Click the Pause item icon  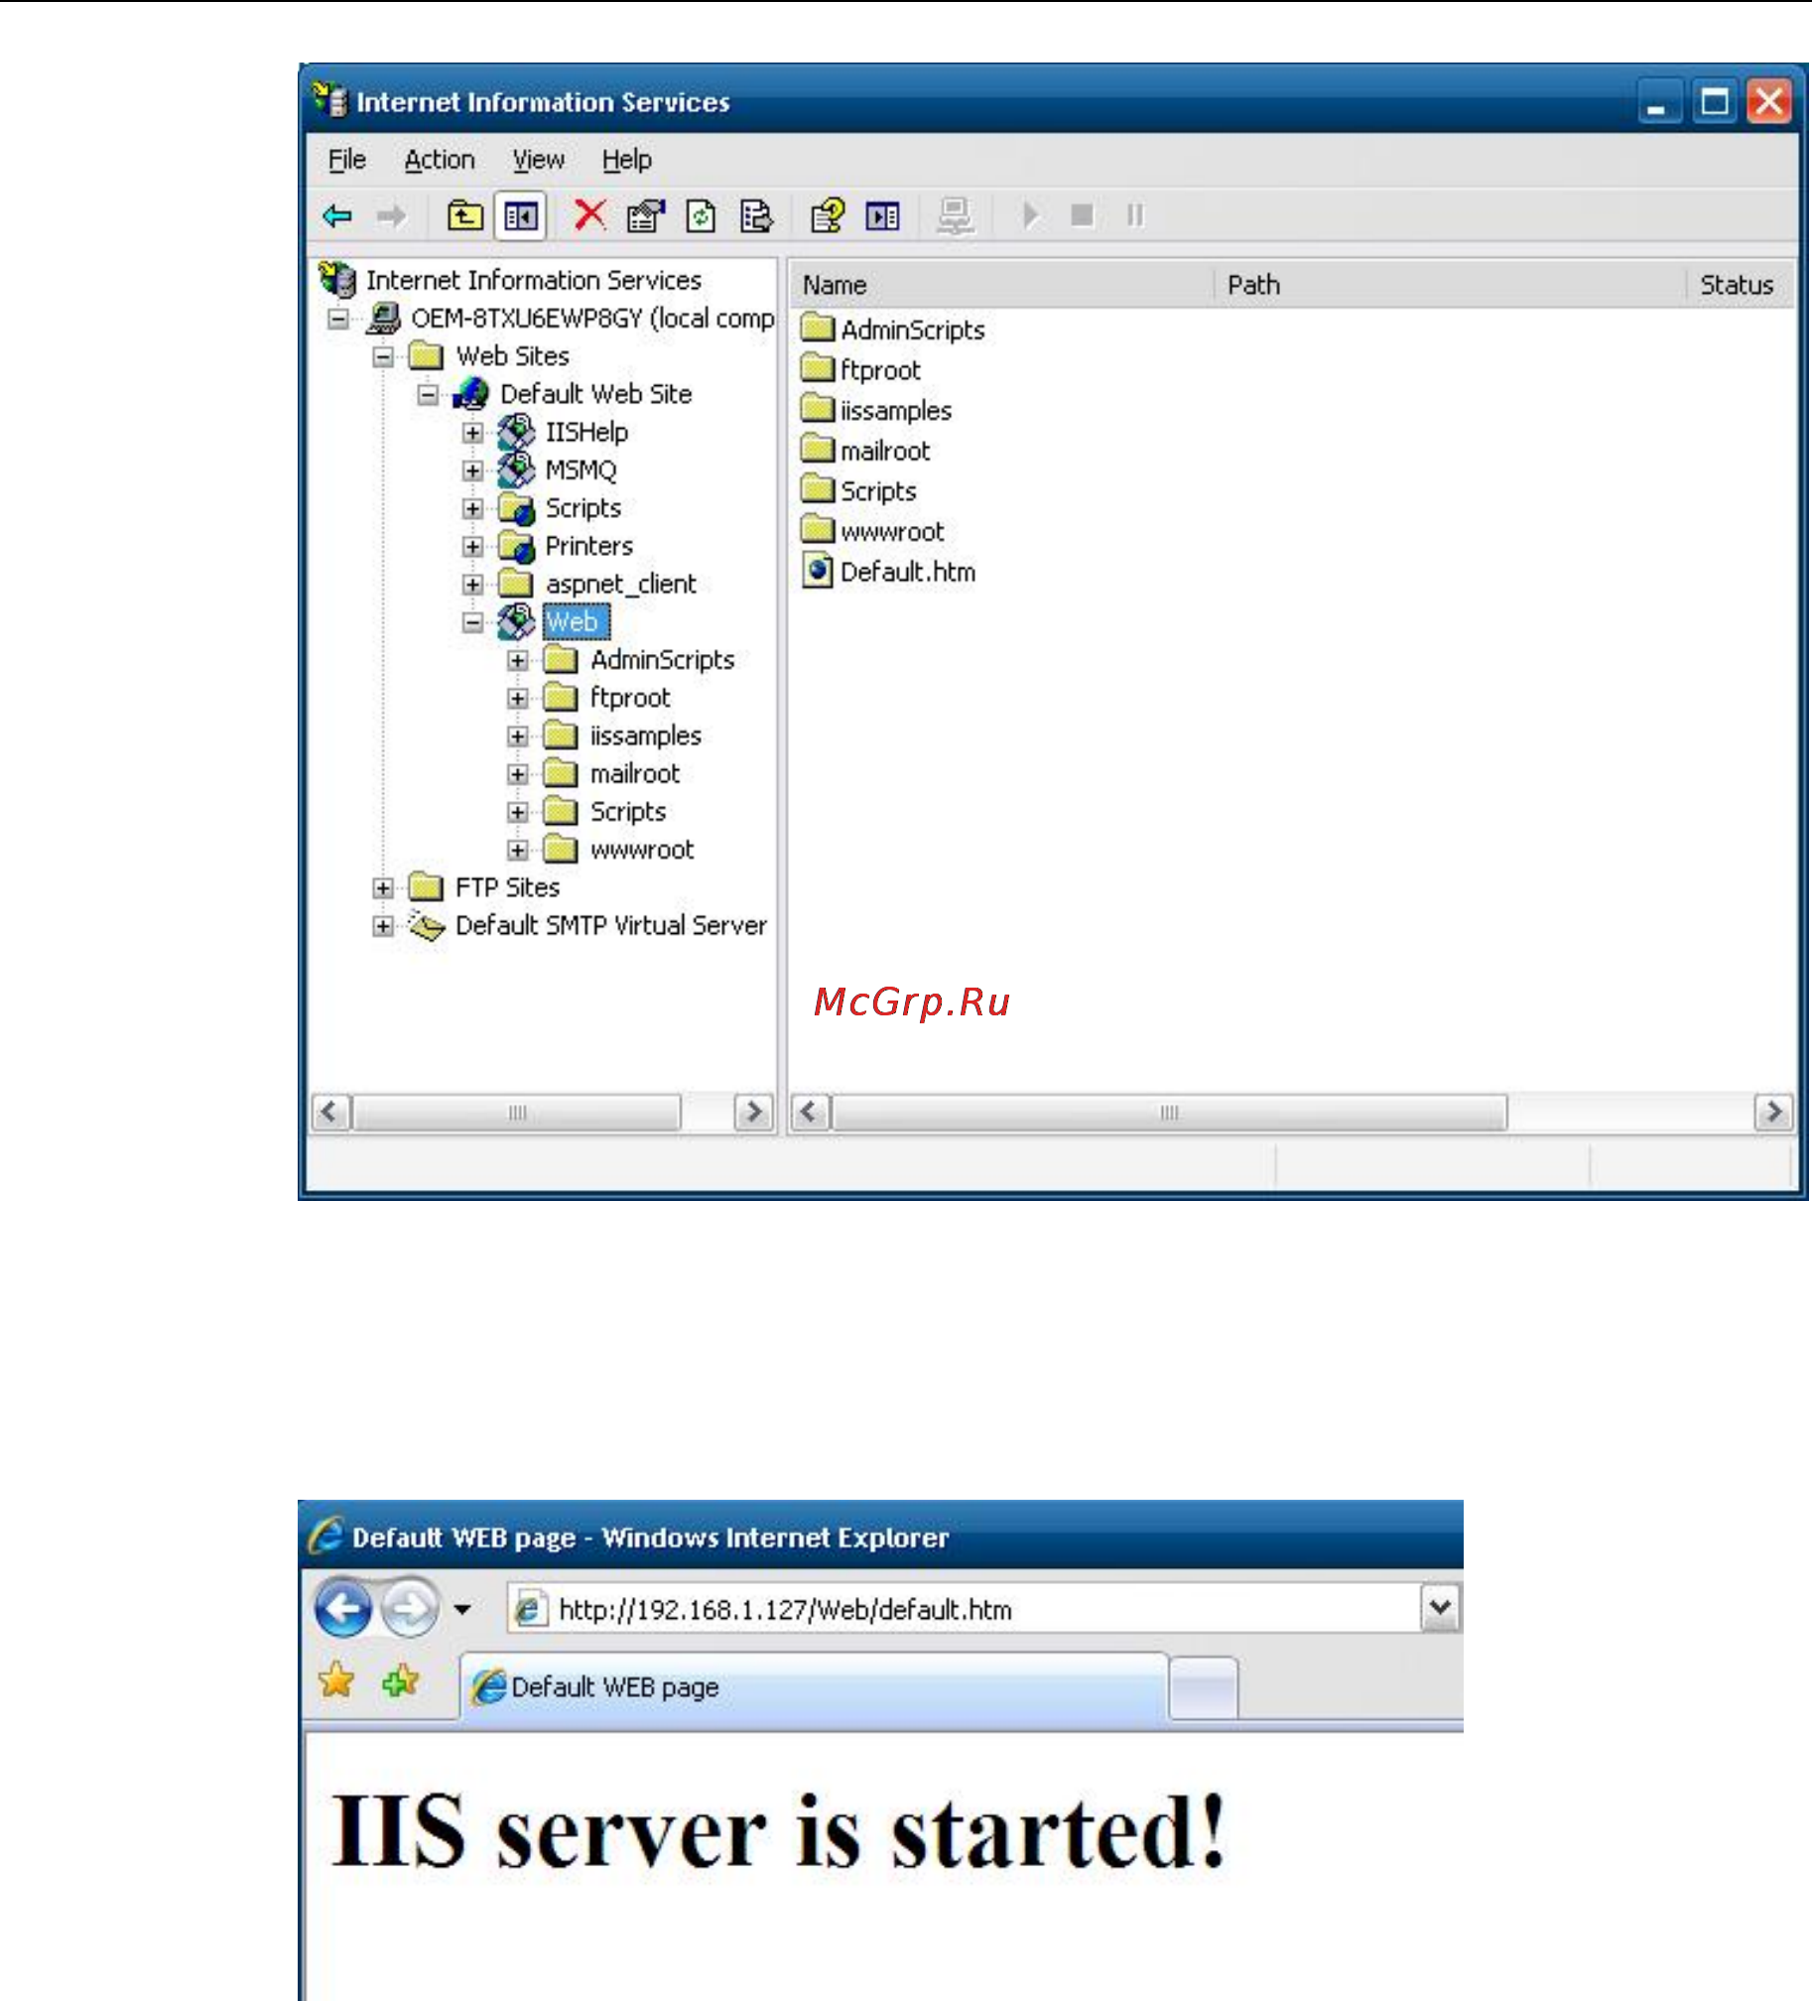(1135, 215)
